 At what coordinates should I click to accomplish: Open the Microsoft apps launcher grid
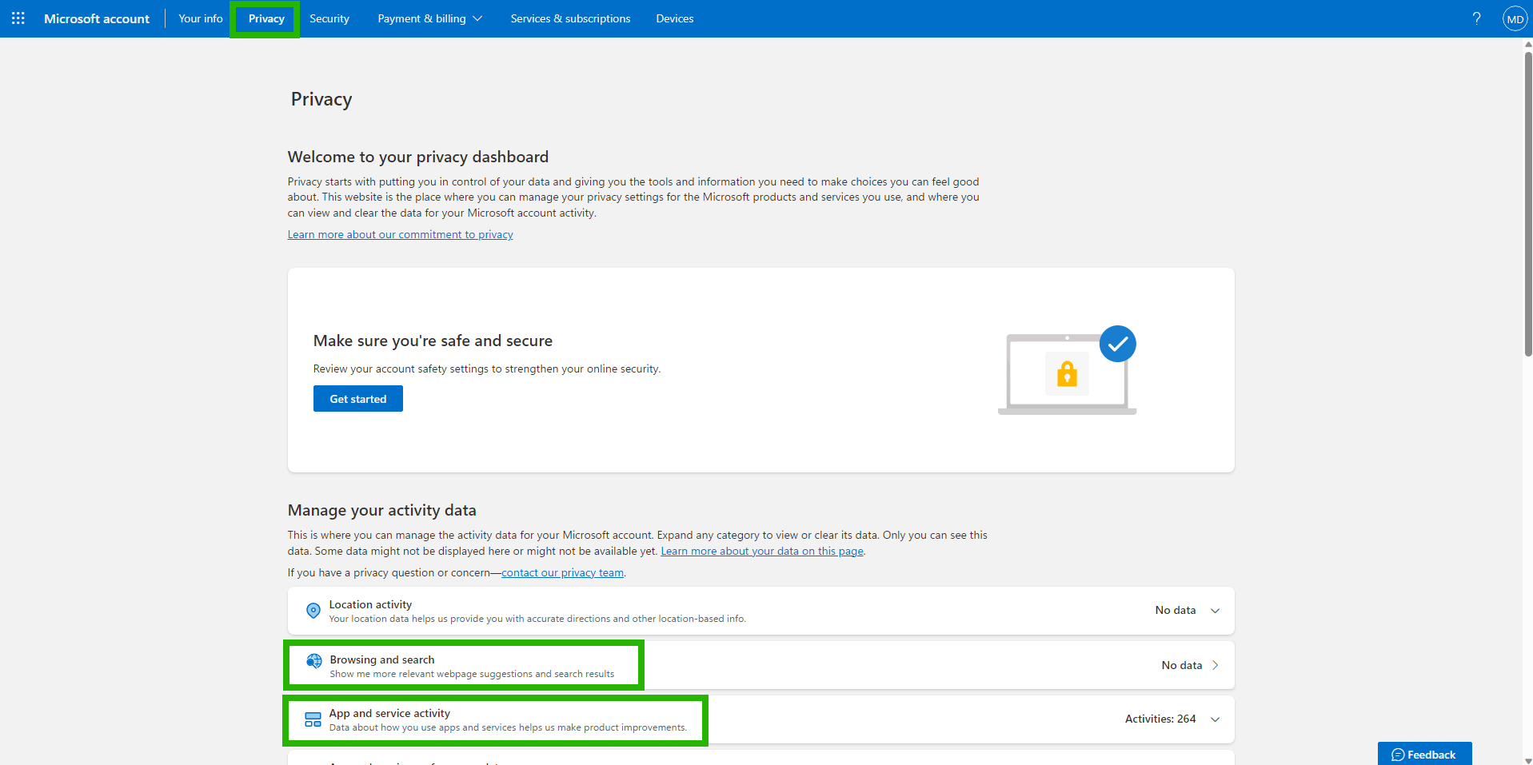click(x=18, y=18)
